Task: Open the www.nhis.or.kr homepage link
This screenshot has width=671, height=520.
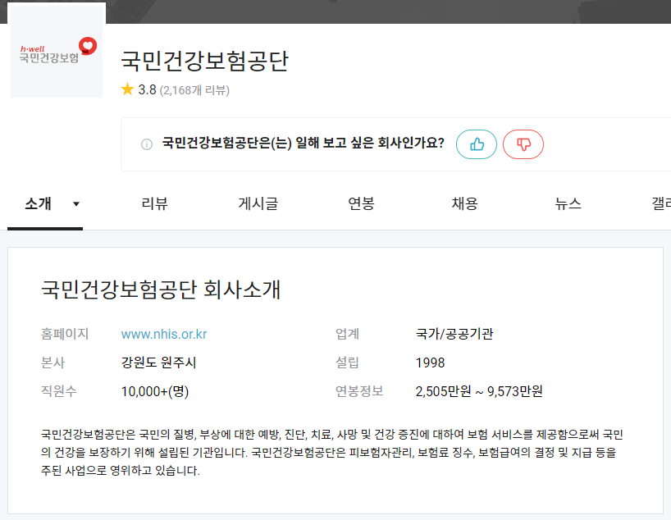Action: [x=164, y=334]
